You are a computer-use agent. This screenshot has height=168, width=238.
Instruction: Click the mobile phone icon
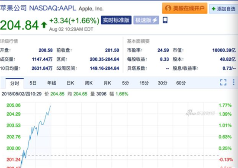(x=165, y=20)
